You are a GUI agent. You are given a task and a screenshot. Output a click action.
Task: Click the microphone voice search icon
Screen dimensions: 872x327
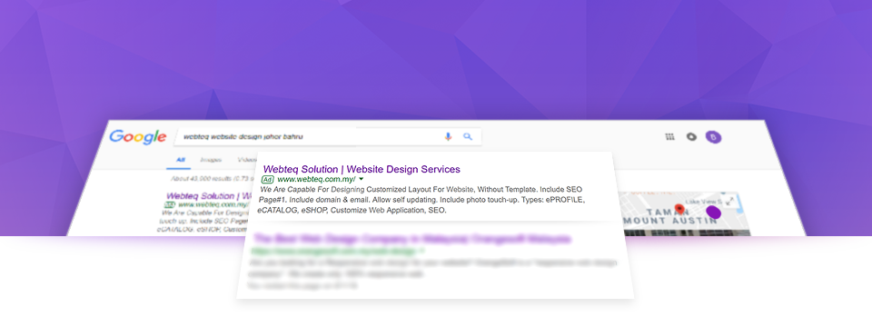tap(448, 136)
